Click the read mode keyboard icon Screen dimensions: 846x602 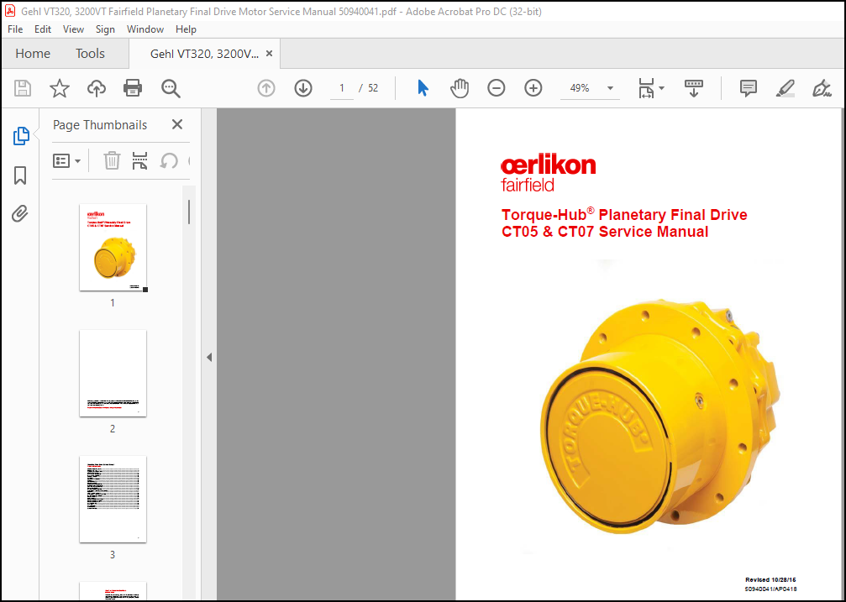[694, 88]
